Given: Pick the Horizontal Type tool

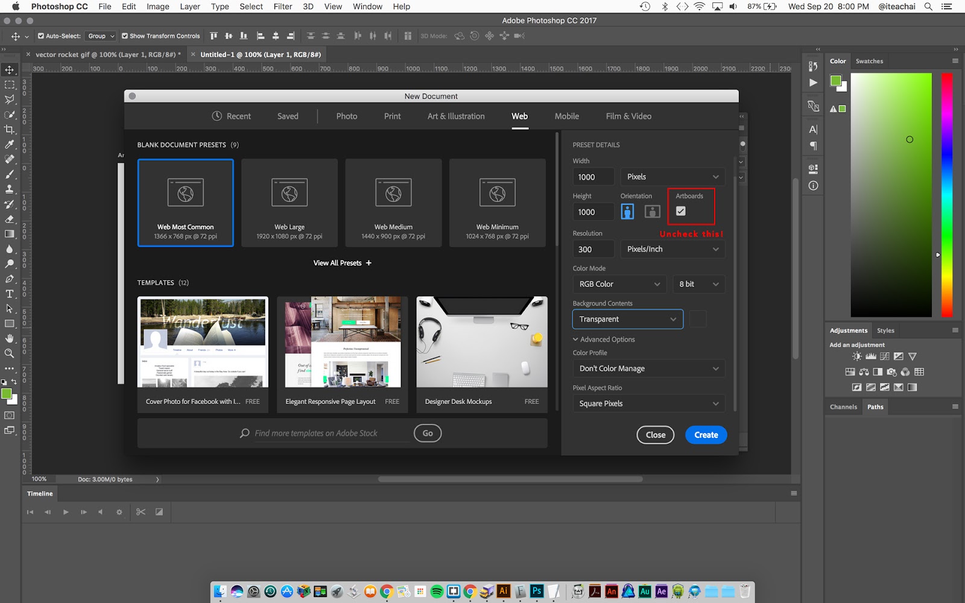Looking at the screenshot, I should 10,294.
